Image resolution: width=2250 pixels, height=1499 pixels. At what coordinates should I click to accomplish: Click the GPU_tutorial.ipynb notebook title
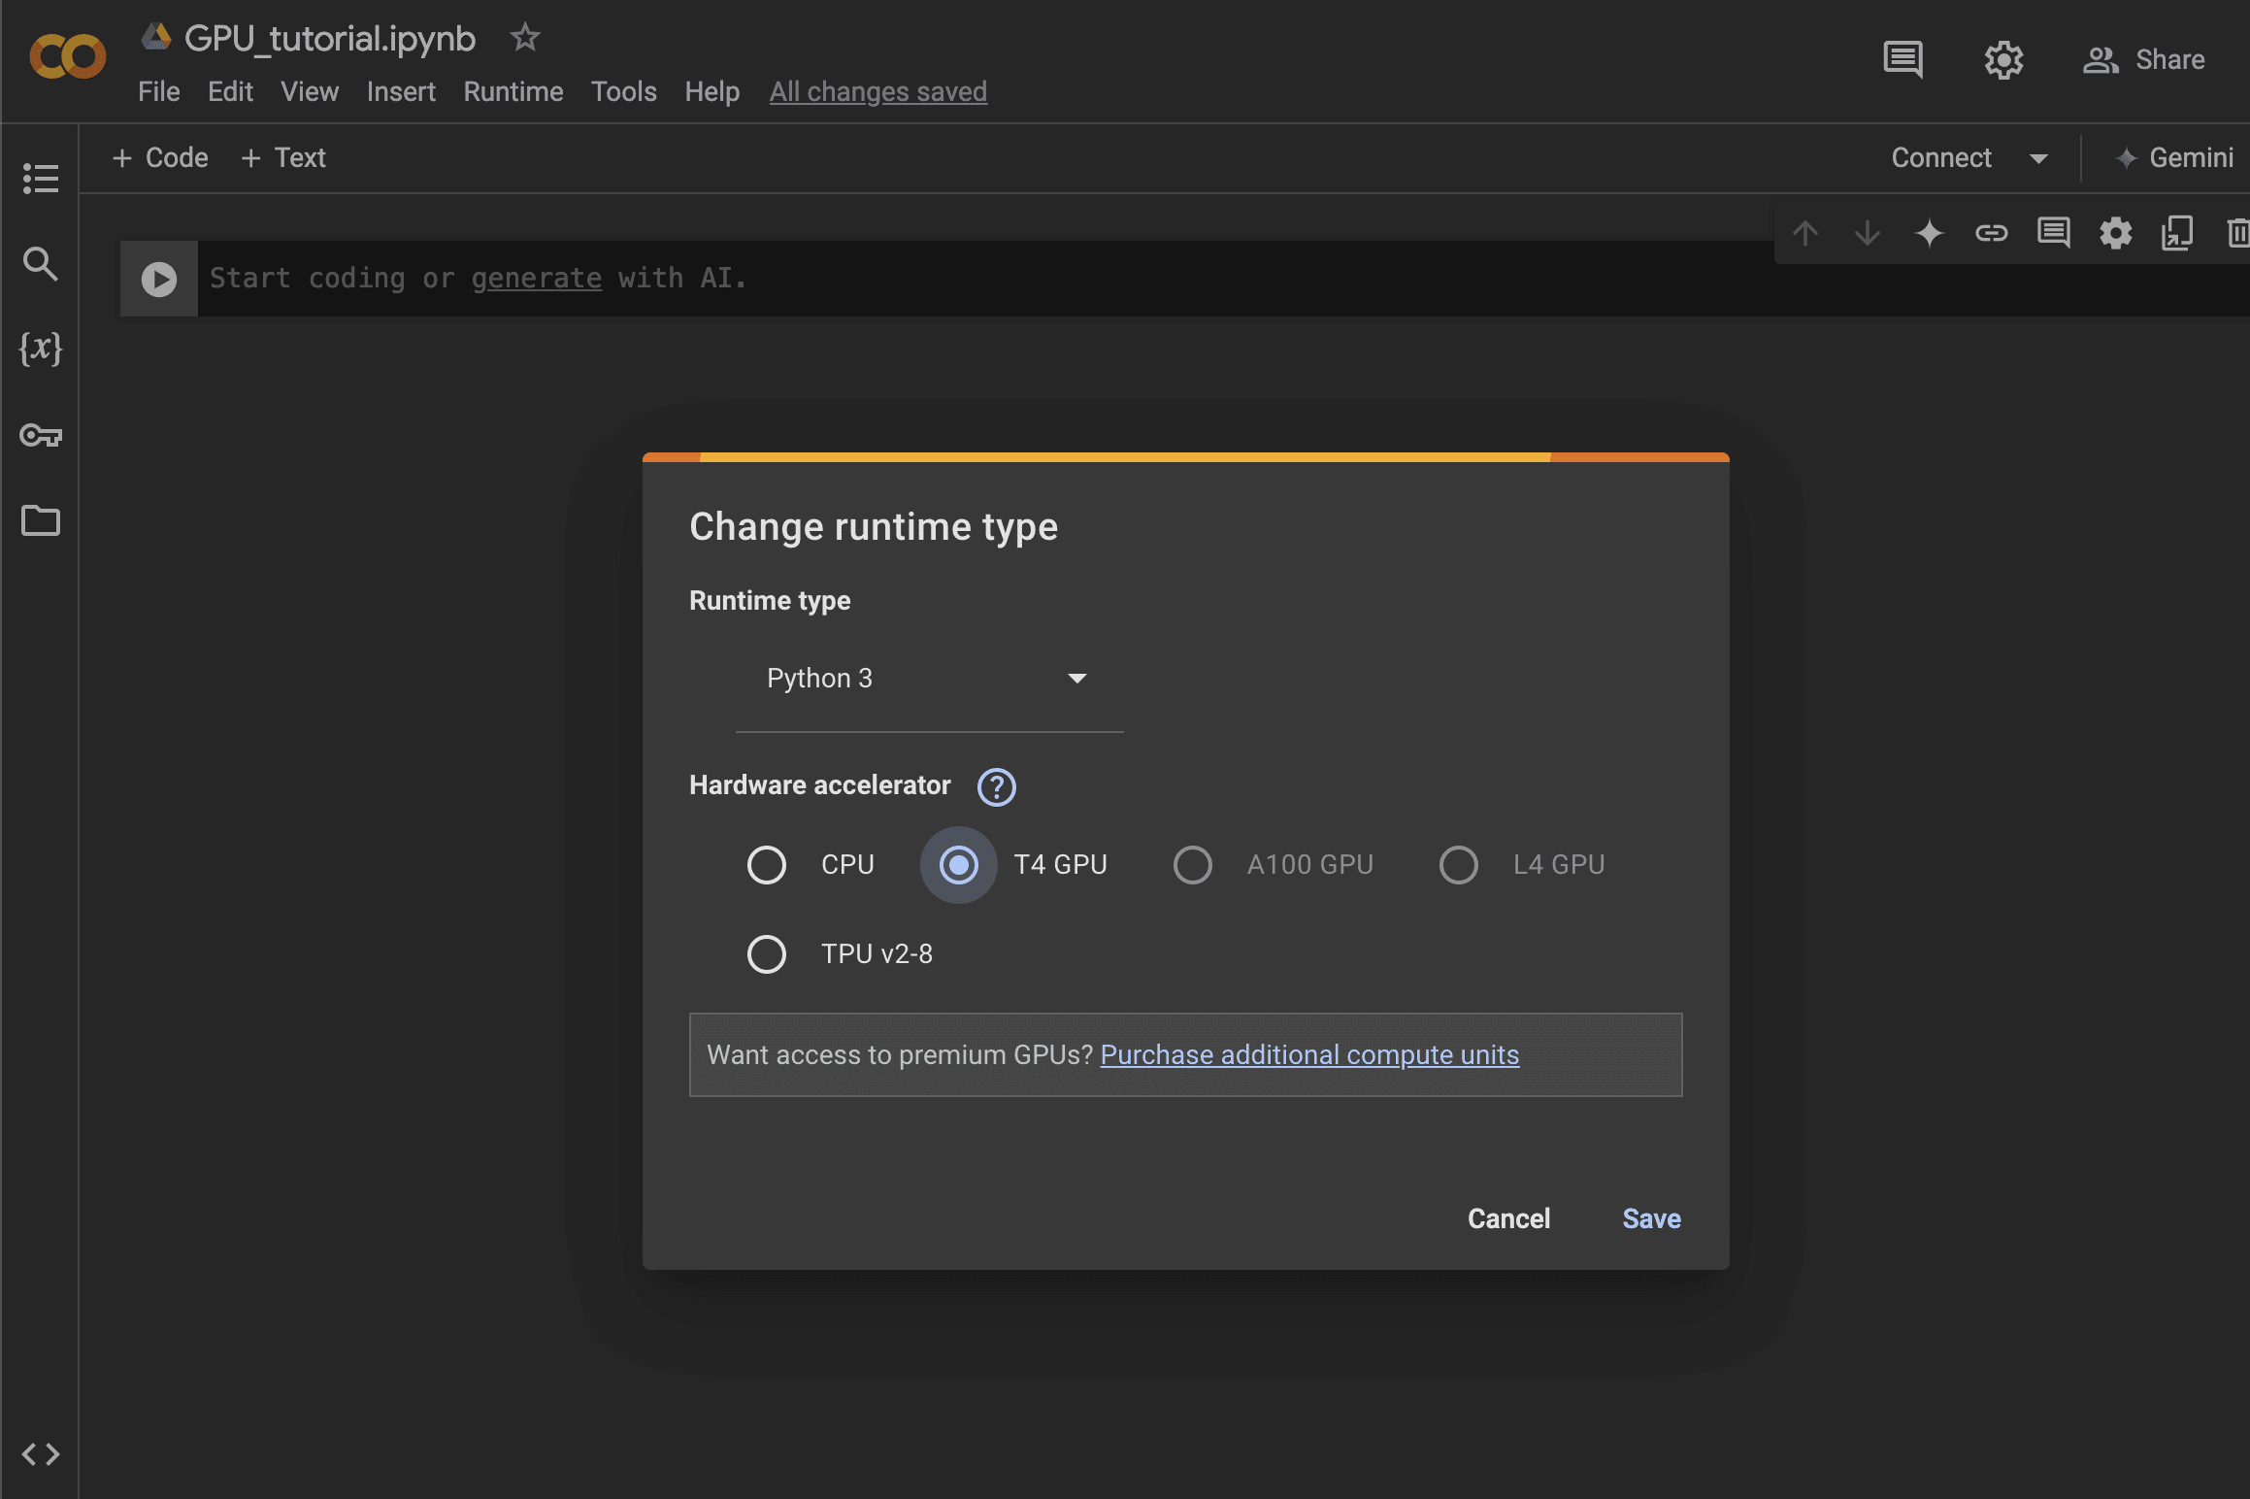(x=330, y=39)
